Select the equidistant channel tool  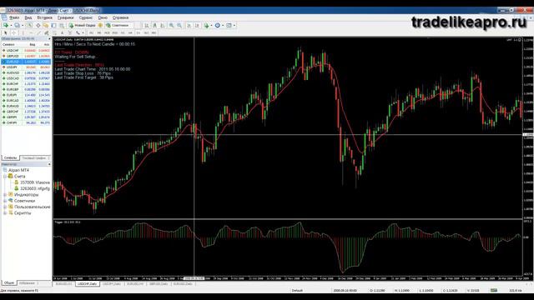tap(47, 33)
